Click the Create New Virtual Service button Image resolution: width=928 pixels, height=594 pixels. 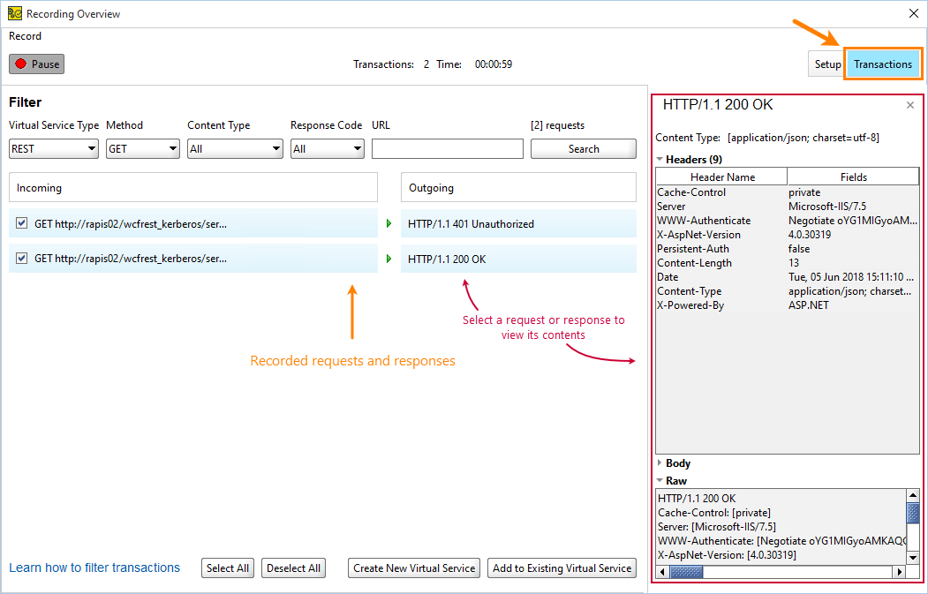(413, 568)
